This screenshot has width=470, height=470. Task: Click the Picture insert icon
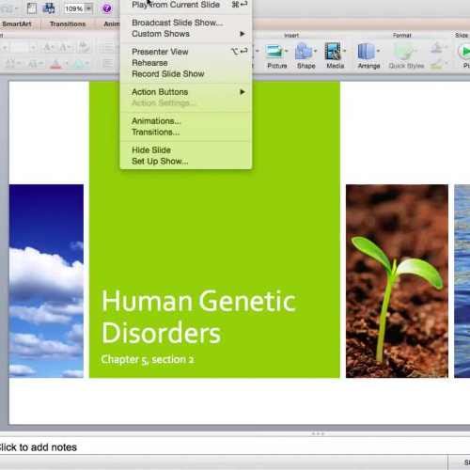(x=274, y=52)
